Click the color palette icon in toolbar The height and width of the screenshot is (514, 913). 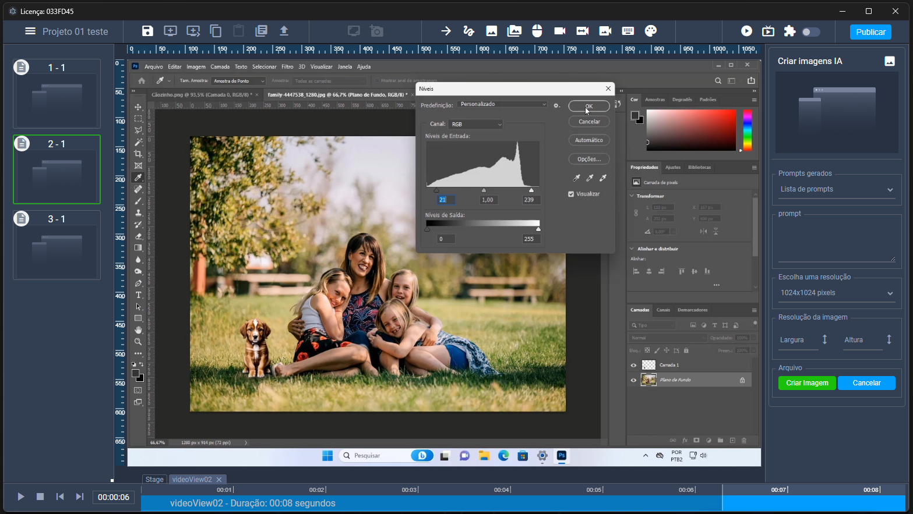651,31
